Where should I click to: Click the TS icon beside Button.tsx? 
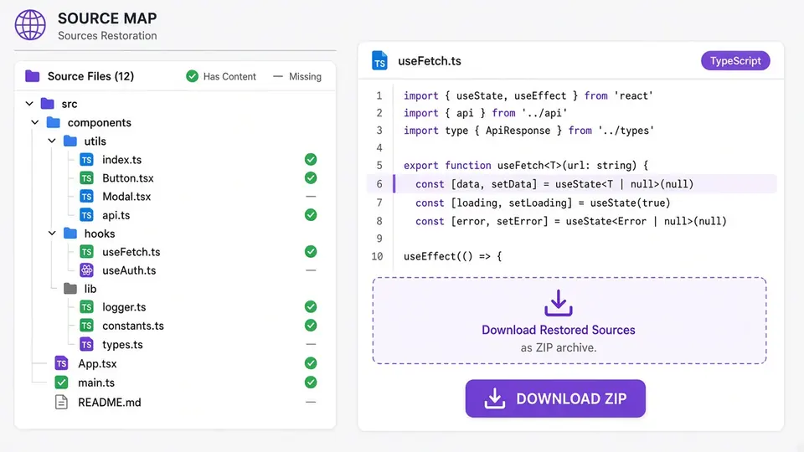click(x=86, y=178)
